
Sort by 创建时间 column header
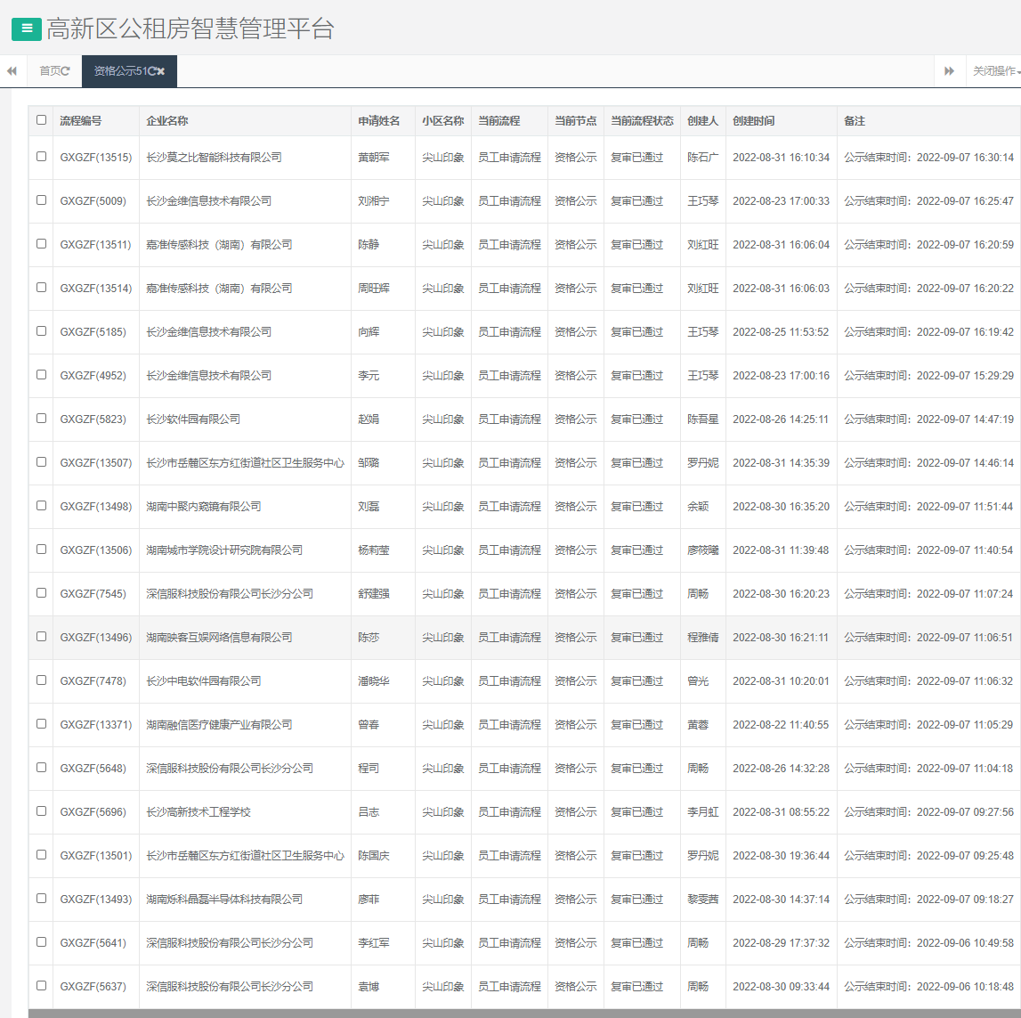[753, 121]
